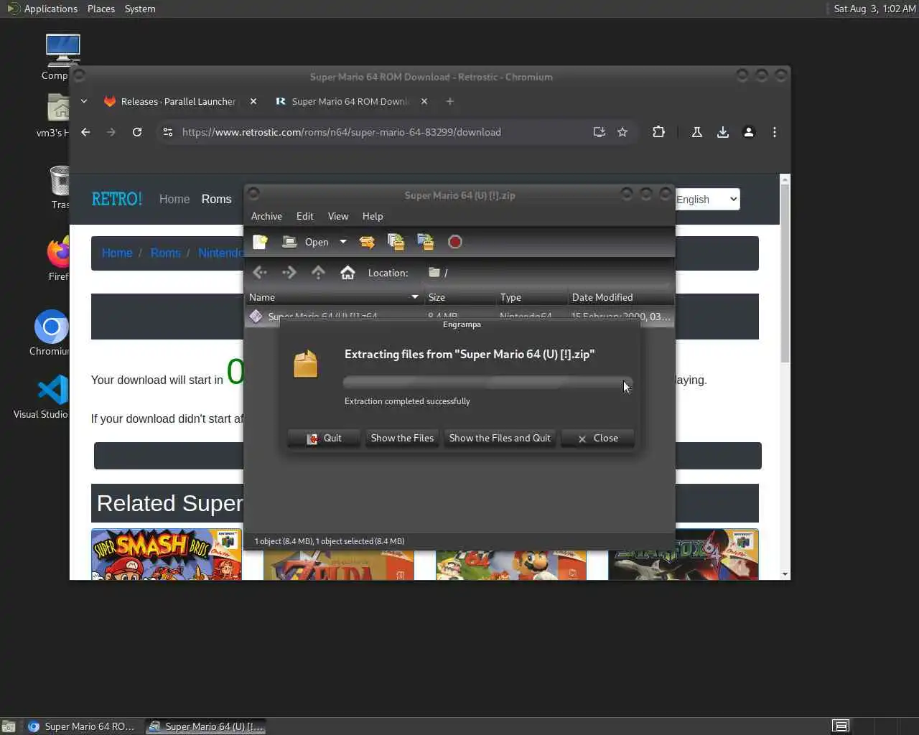Go to archive home location icon
This screenshot has height=735, width=919.
(x=347, y=273)
